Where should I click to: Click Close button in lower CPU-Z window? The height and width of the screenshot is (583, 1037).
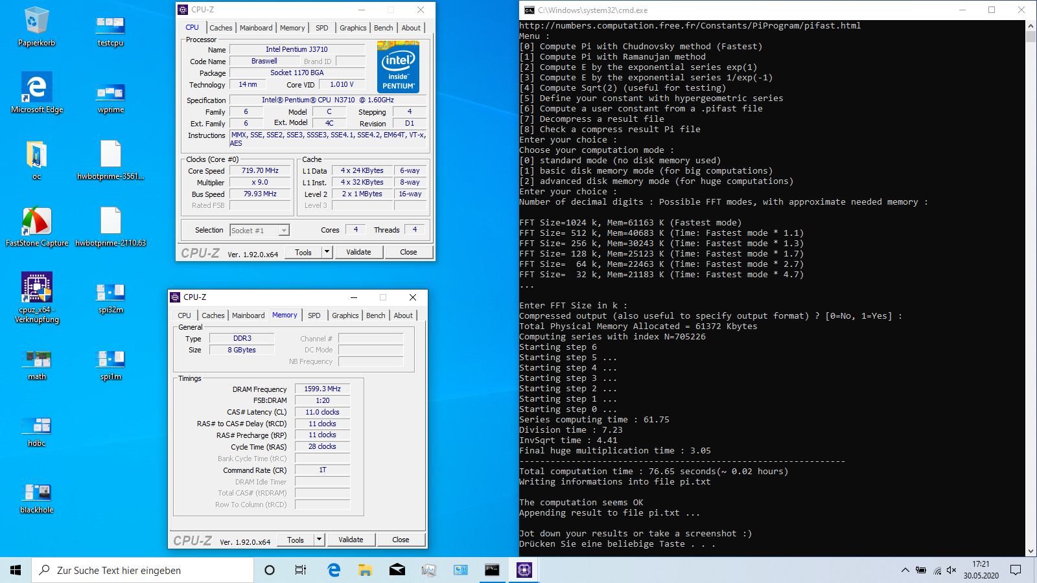pyautogui.click(x=401, y=540)
